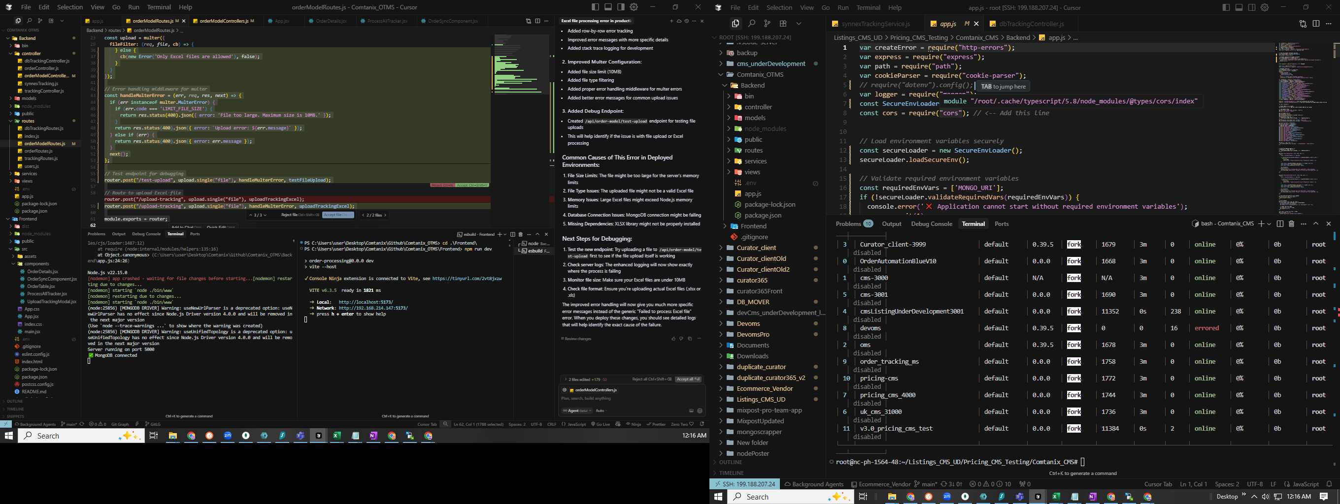Open compare changes icon in right window

[1303, 24]
